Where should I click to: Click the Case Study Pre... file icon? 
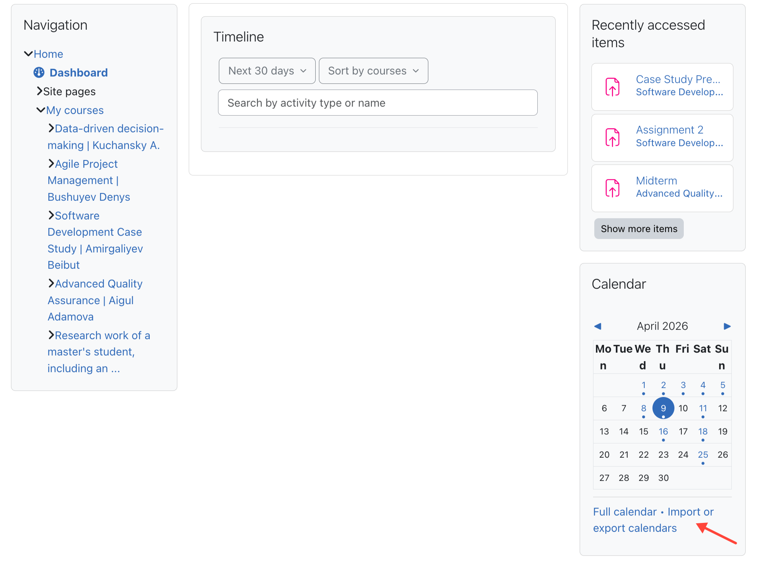(x=613, y=86)
